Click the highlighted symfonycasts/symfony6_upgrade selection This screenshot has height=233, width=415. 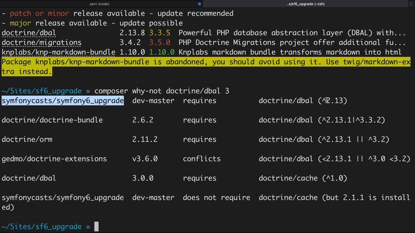coord(63,101)
